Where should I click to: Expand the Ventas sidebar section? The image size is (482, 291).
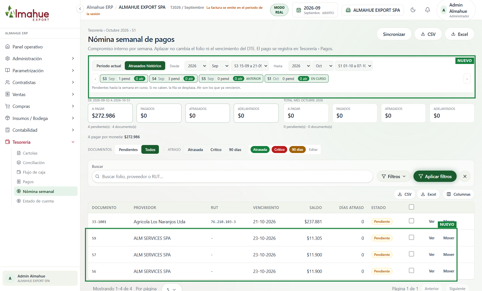(40, 94)
